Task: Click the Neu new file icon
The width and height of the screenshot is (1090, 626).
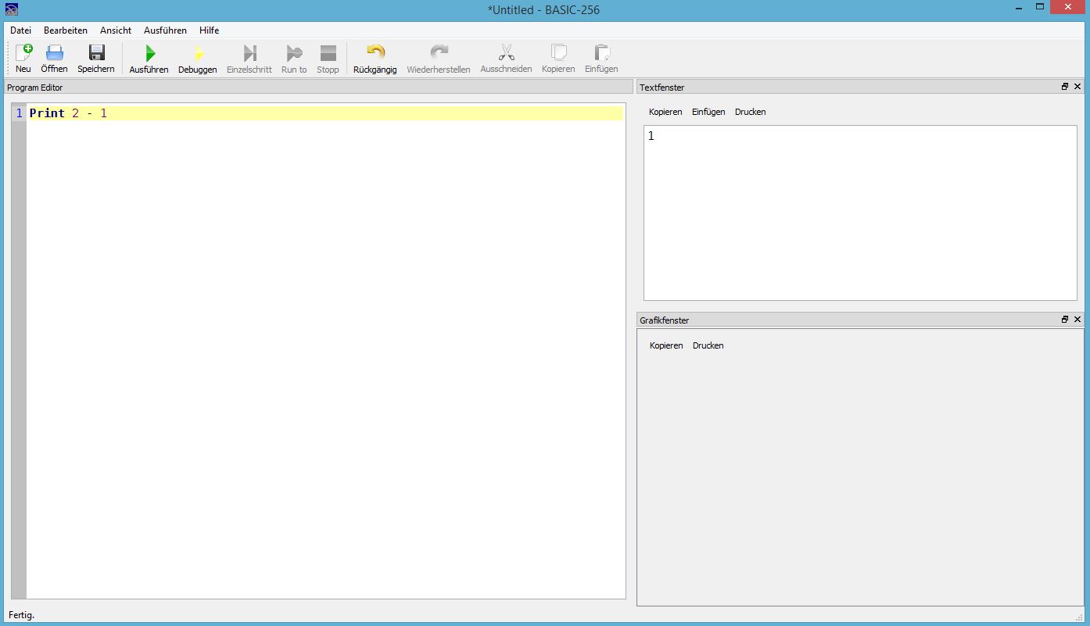Action: pyautogui.click(x=23, y=53)
